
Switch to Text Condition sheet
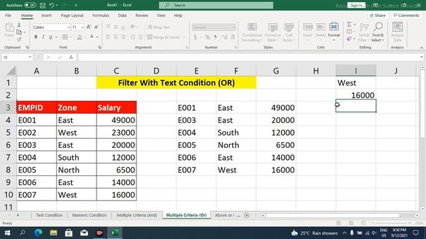click(x=49, y=215)
